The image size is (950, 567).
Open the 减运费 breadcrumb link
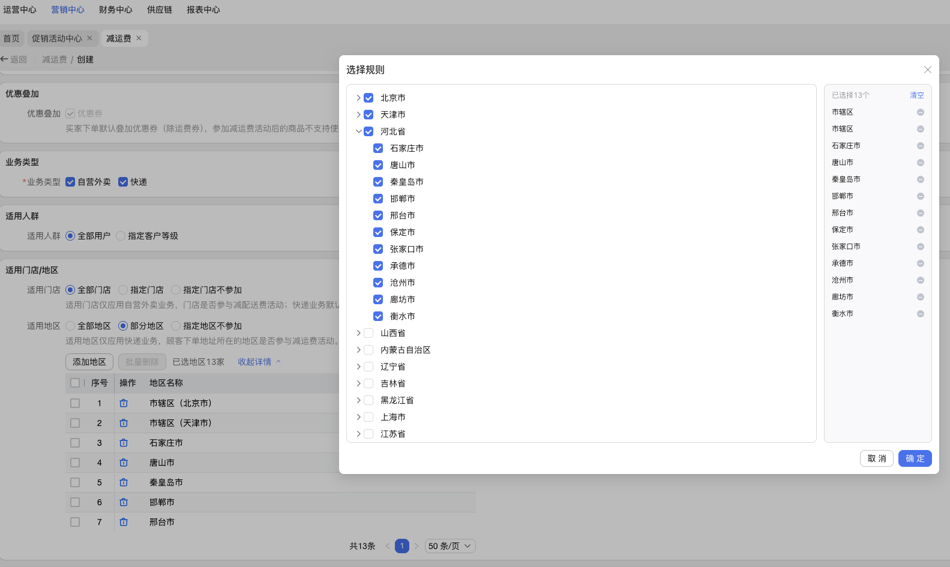pyautogui.click(x=55, y=59)
